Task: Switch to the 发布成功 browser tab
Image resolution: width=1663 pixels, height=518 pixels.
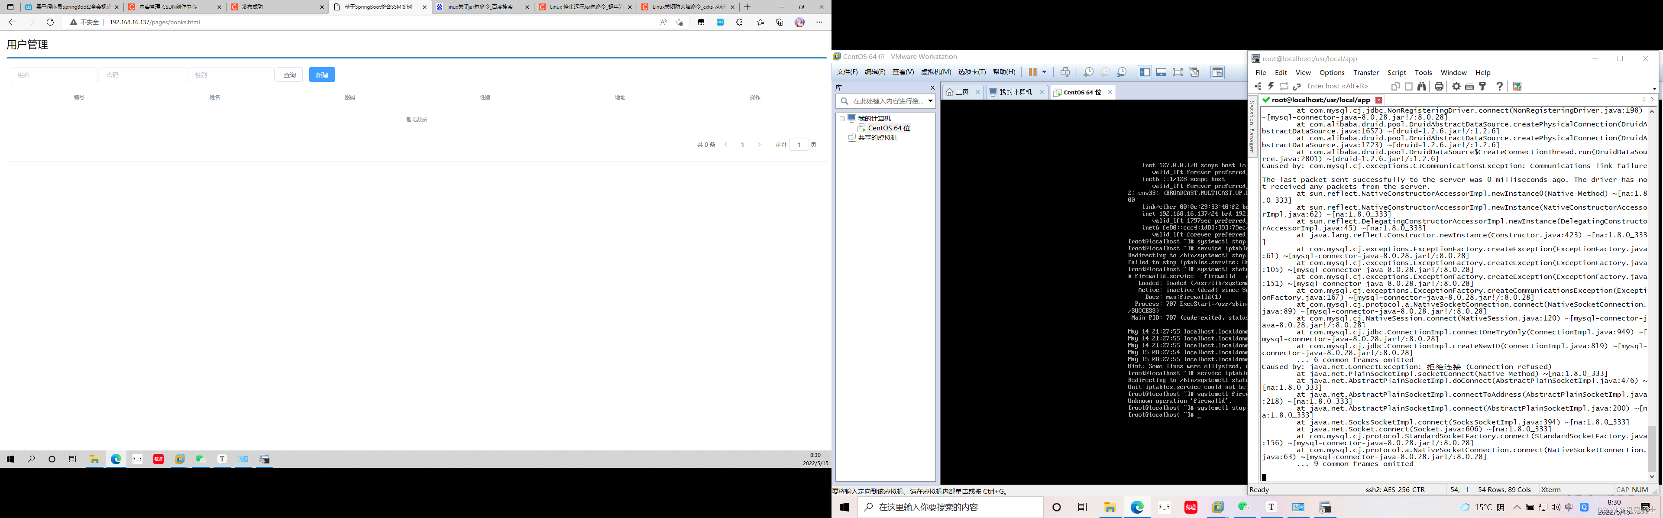Action: (x=277, y=7)
